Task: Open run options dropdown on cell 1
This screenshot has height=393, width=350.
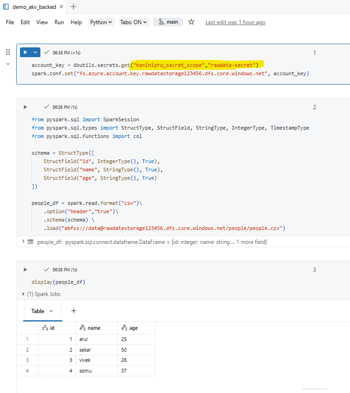Action: pyautogui.click(x=36, y=52)
